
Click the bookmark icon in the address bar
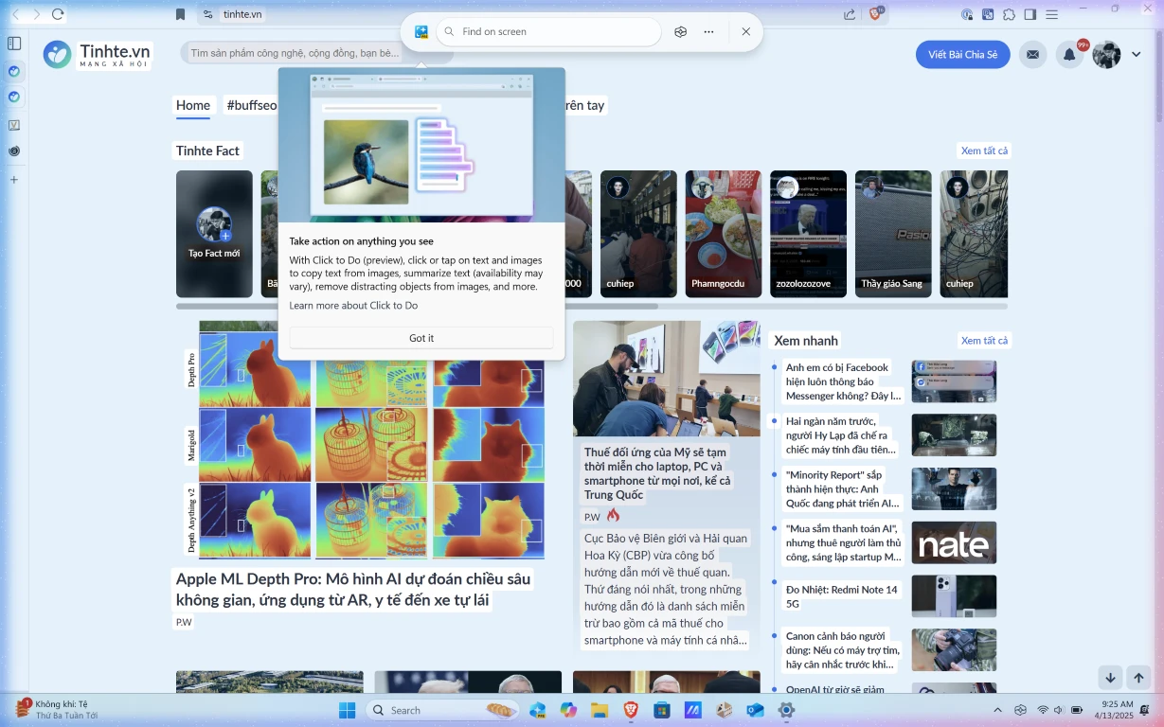pos(181,14)
